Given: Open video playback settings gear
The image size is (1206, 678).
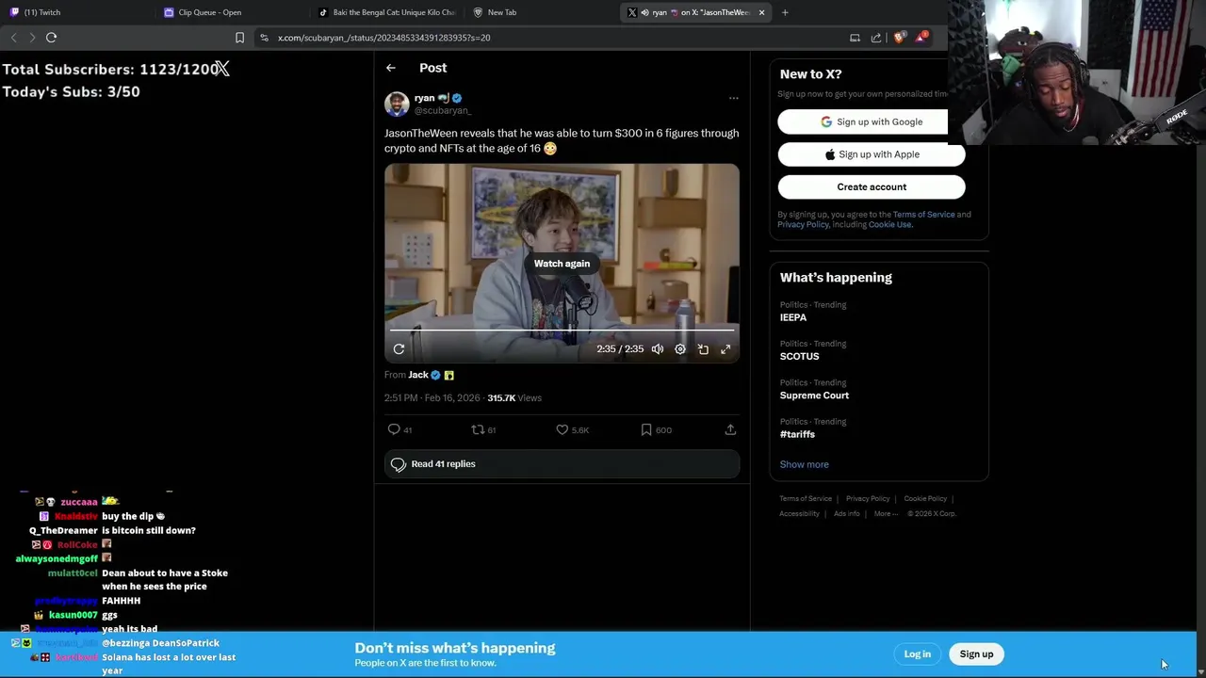Looking at the screenshot, I should [680, 349].
